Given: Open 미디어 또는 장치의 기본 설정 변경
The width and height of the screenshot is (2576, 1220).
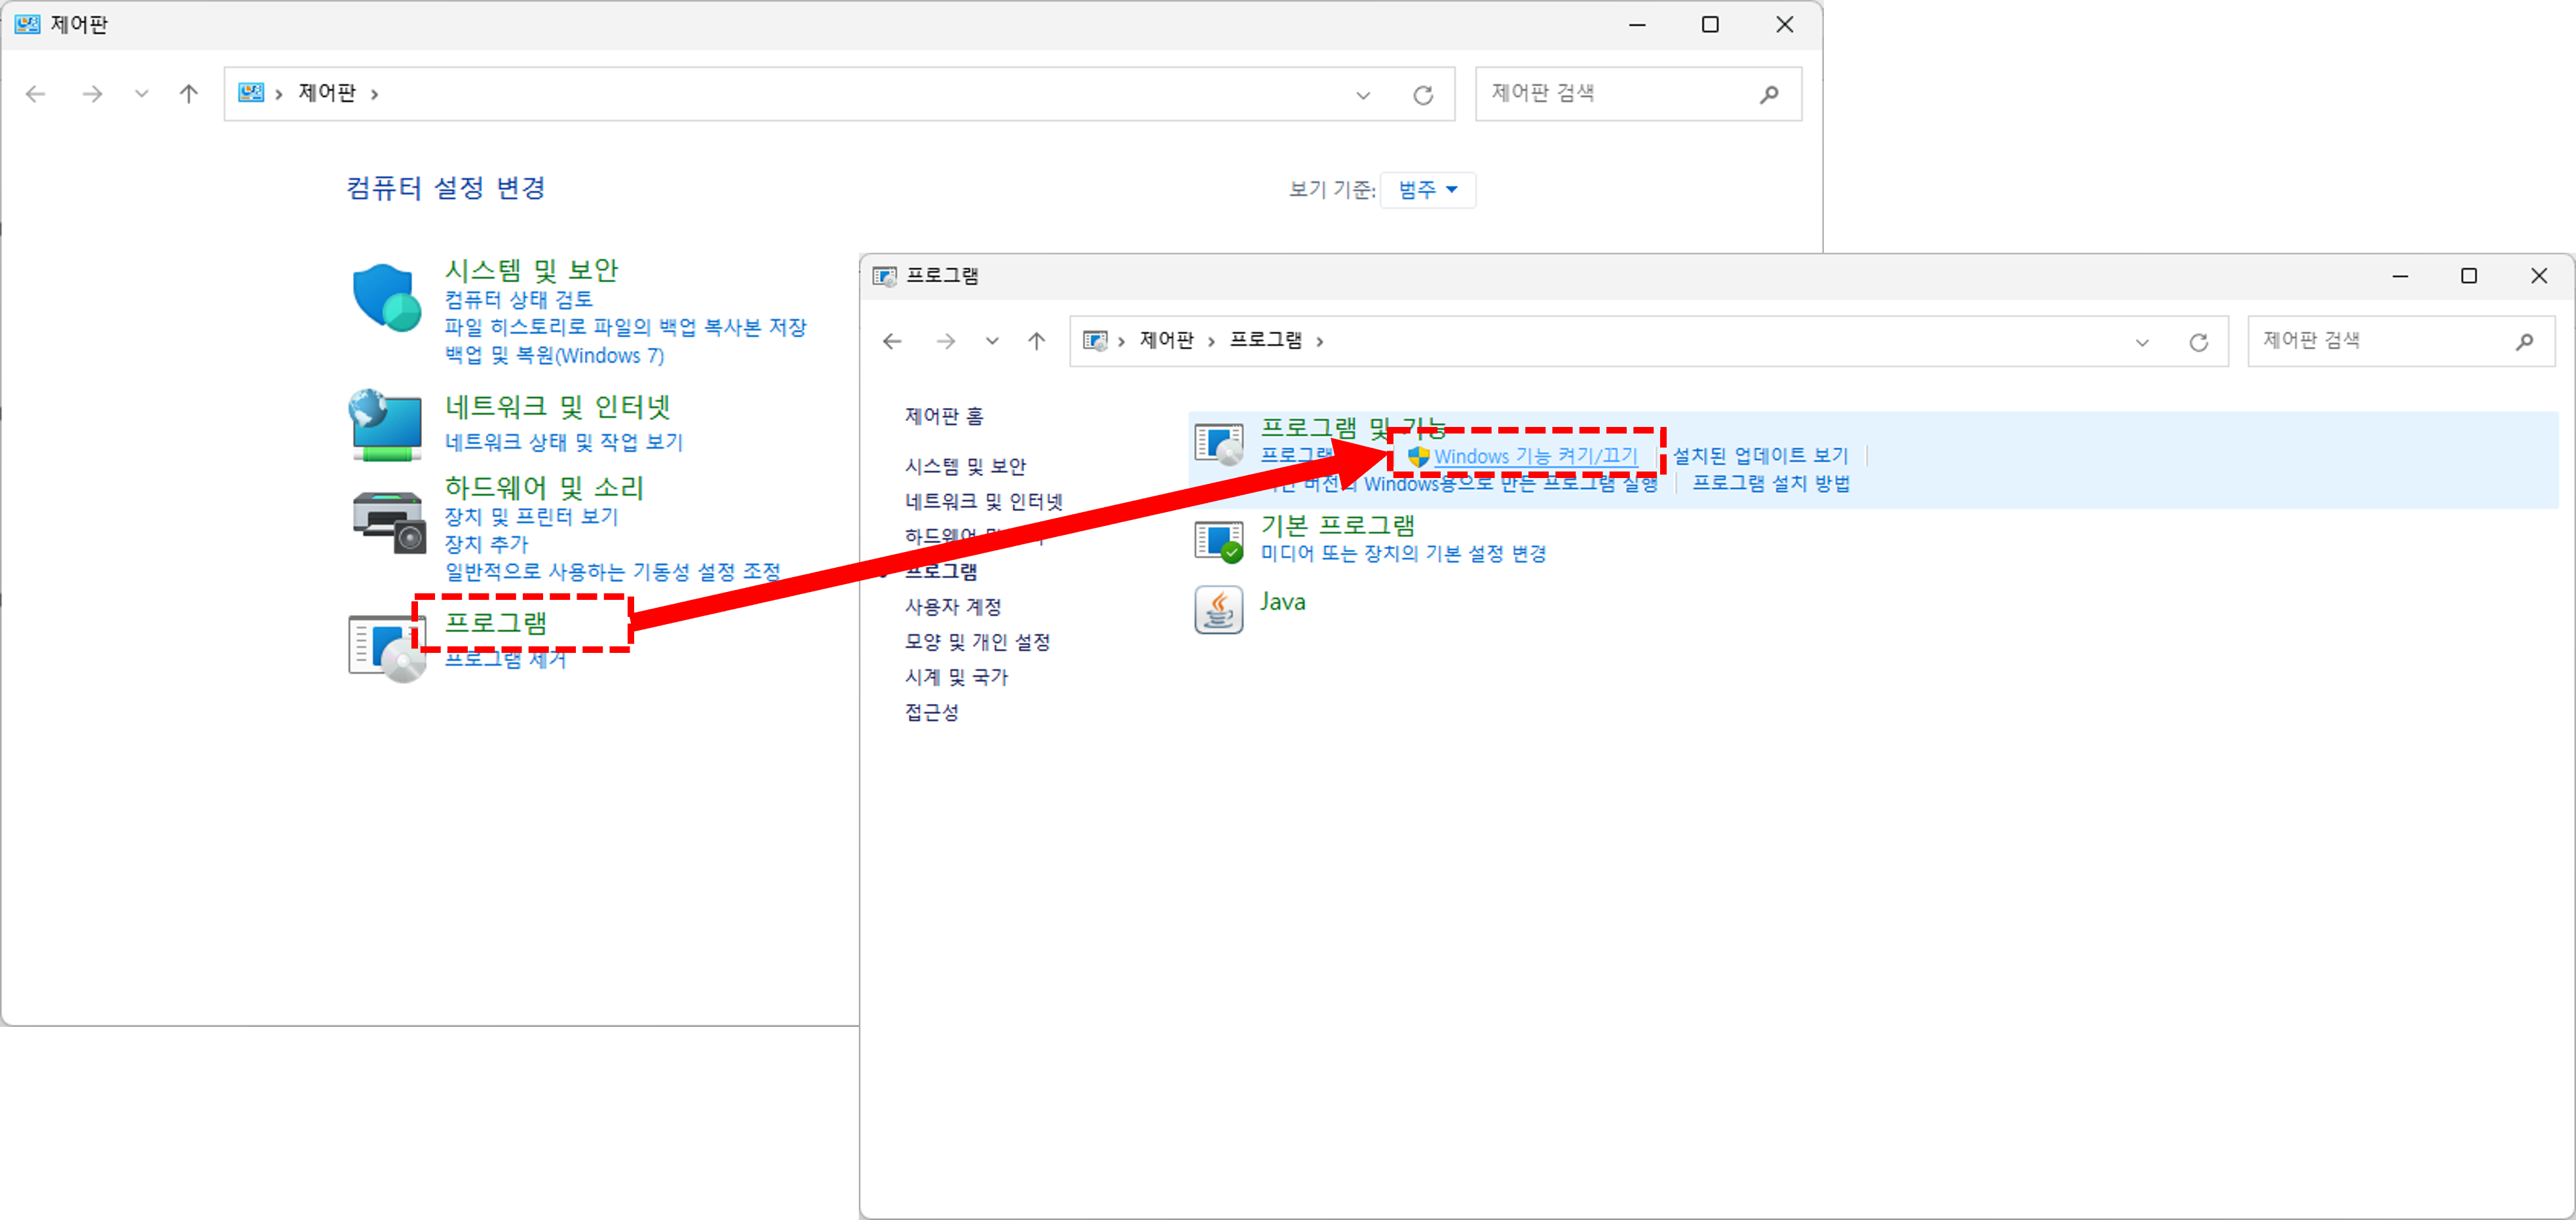Looking at the screenshot, I should [1403, 553].
